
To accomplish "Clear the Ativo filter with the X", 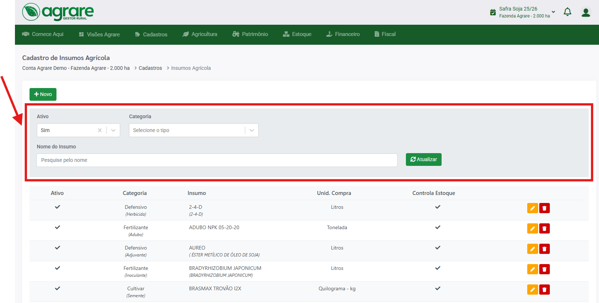I will pos(100,130).
